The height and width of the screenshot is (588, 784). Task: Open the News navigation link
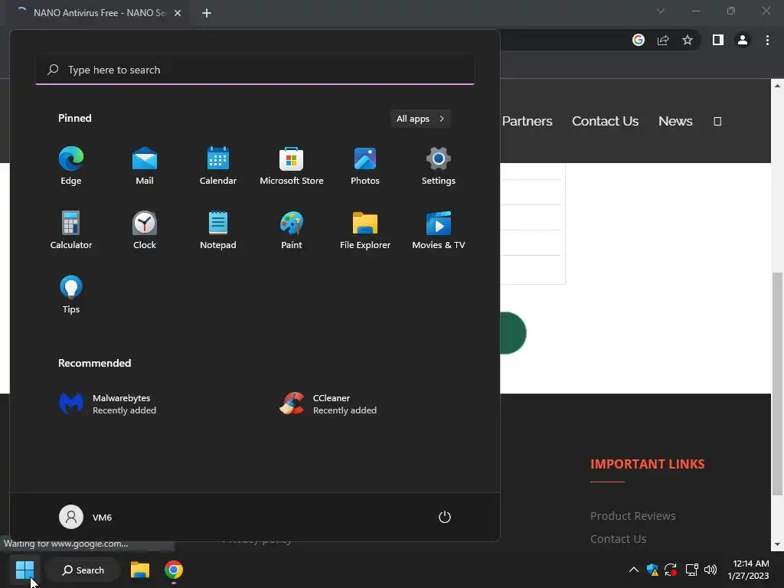pos(675,121)
